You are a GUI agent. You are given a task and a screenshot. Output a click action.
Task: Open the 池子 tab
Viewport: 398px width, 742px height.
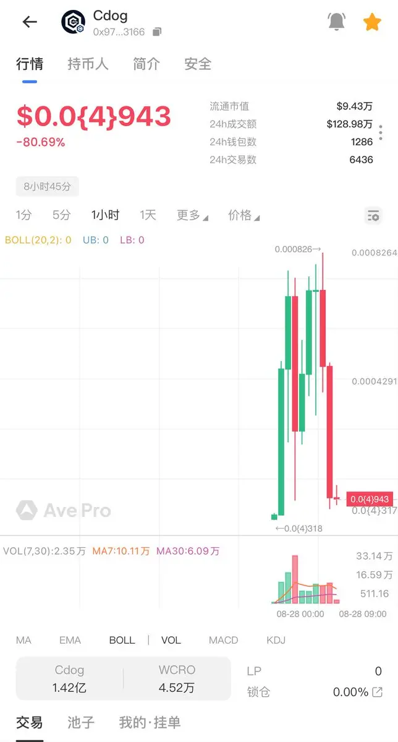coord(81,722)
